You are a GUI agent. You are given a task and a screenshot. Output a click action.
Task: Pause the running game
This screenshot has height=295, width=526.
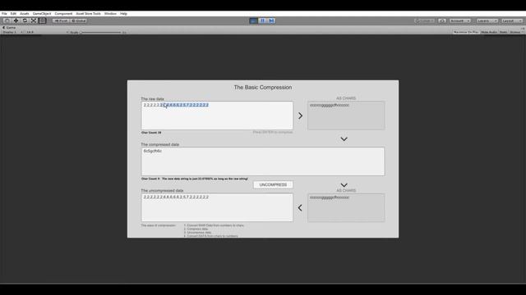(263, 20)
